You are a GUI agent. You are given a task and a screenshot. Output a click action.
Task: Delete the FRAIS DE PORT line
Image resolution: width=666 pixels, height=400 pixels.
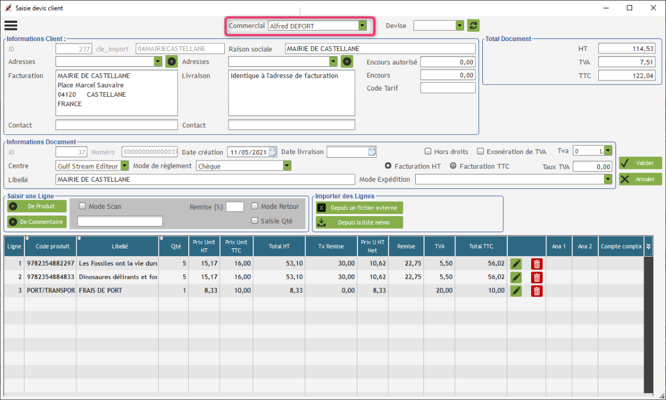coord(537,291)
